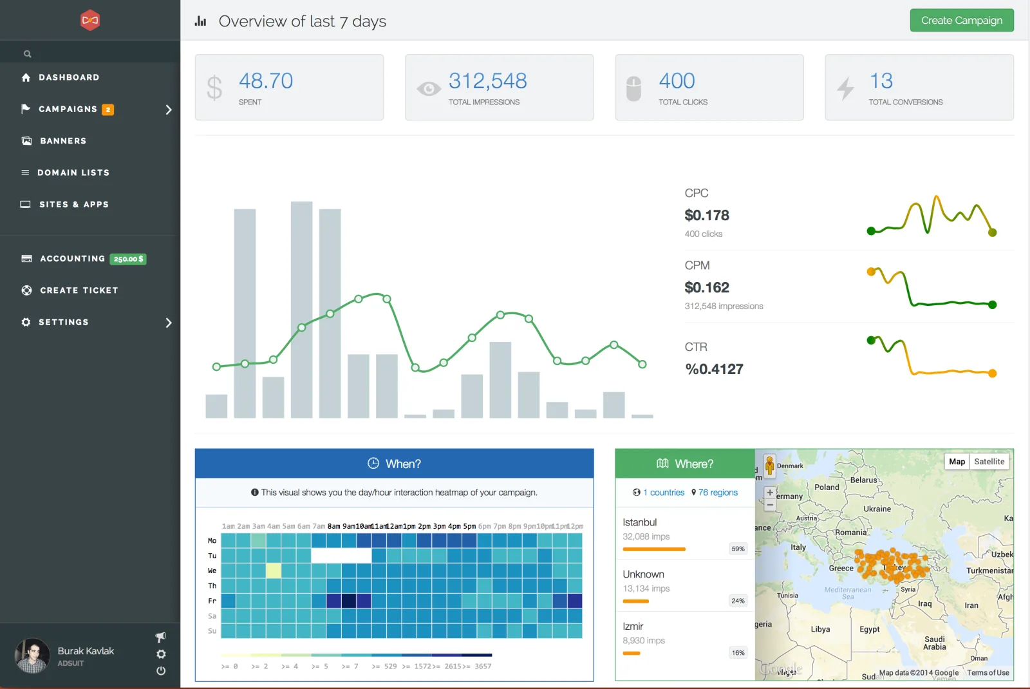Click the CPC value $0.178
1030x689 pixels.
(707, 215)
